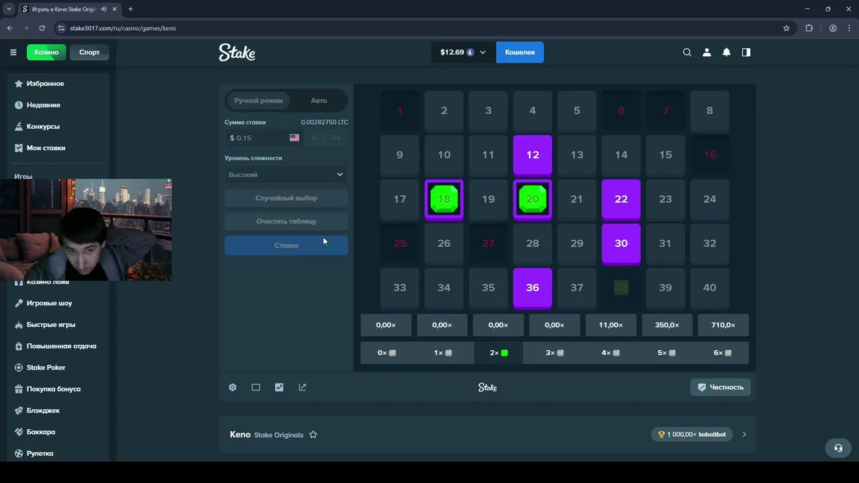Screen dimensions: 859x483
Task: Expand the Keno high win chevron
Action: [744, 435]
